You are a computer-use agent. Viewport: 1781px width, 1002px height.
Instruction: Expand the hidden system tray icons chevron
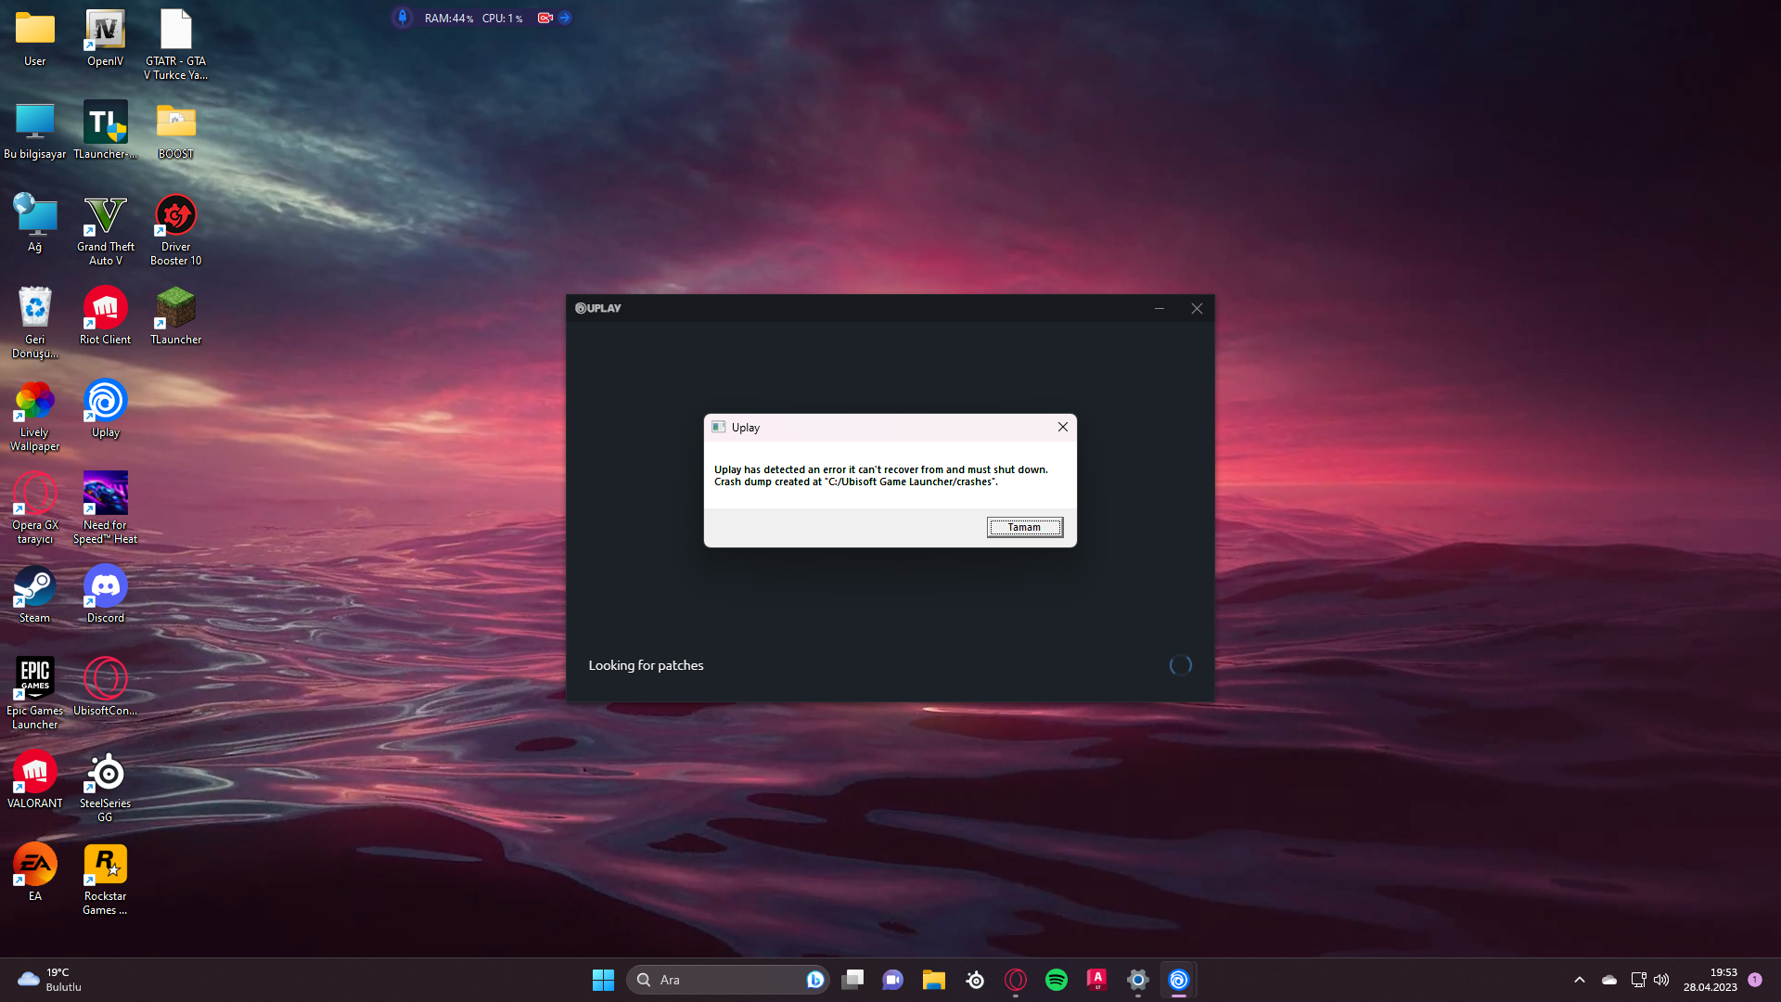1580,980
